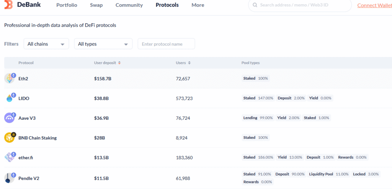Click LIDO's Yield 0.00% tag
This screenshot has height=189, width=392.
[x=320, y=98]
